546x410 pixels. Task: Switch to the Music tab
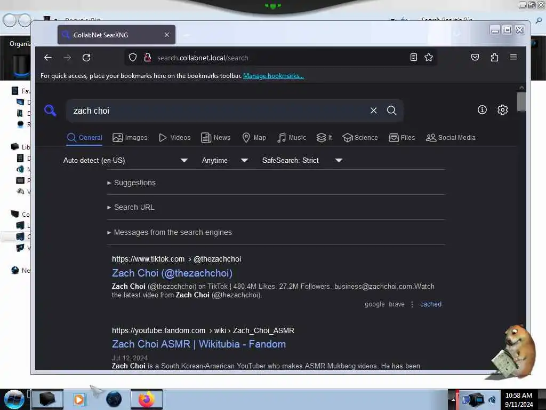click(292, 138)
